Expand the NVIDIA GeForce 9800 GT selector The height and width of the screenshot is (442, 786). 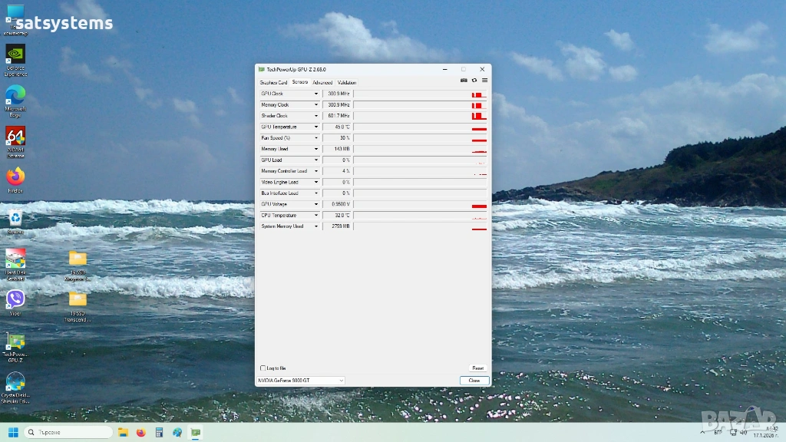pos(300,381)
